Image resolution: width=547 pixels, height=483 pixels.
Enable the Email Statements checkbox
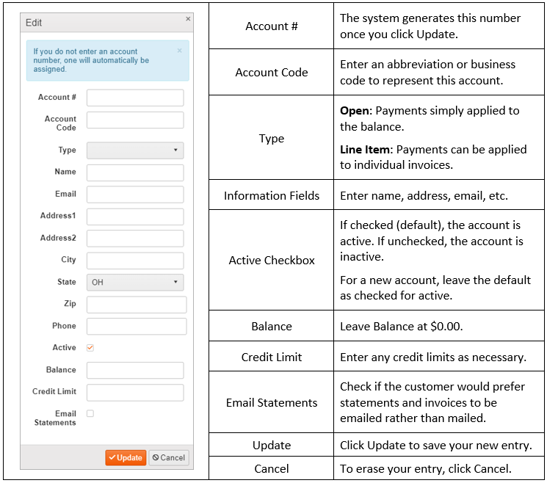pyautogui.click(x=90, y=414)
